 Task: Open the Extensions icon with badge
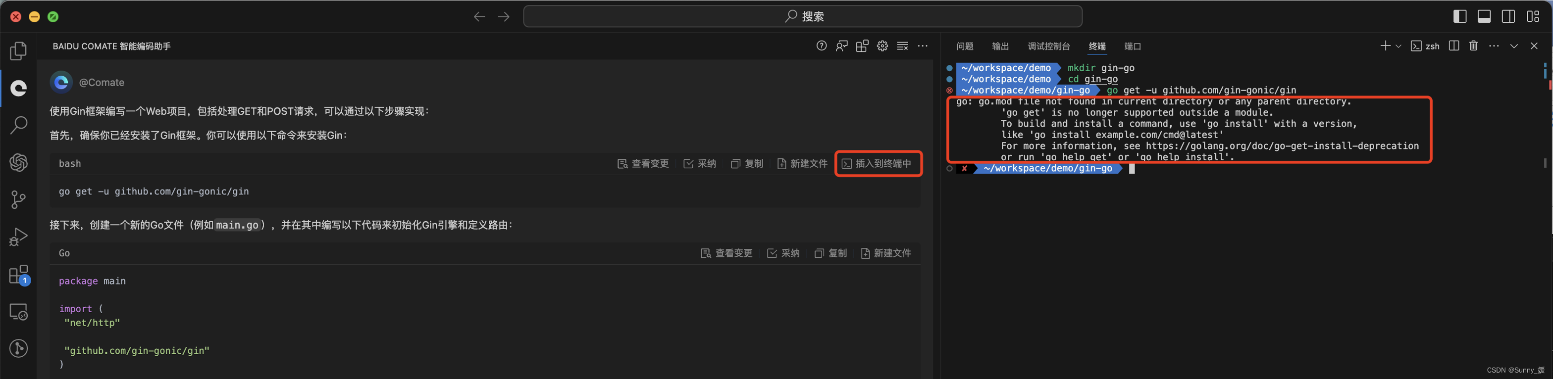coord(19,275)
